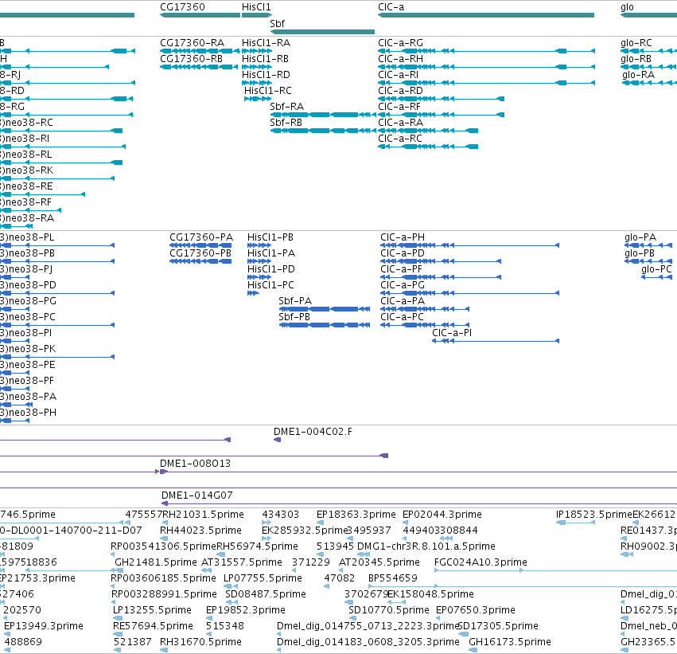Open EST GH16173.5prime
Viewport: 677px width, 654px height.
pyautogui.click(x=510, y=642)
